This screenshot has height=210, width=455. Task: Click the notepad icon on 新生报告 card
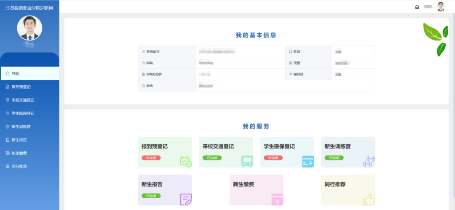(186, 199)
